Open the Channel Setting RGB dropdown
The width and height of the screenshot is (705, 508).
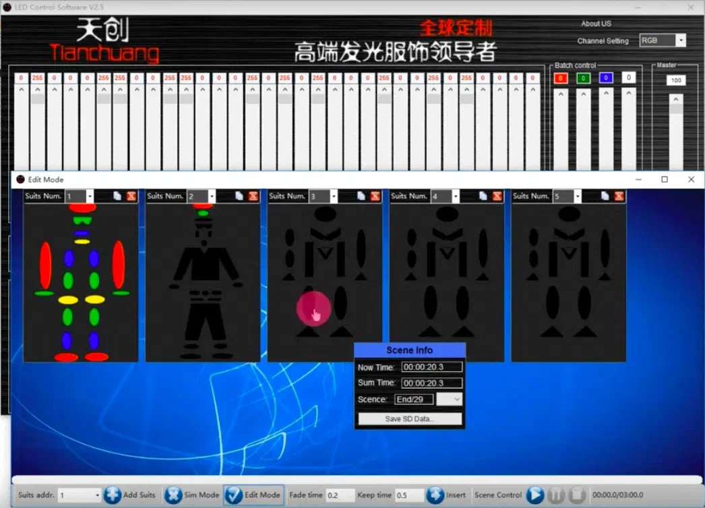click(681, 40)
